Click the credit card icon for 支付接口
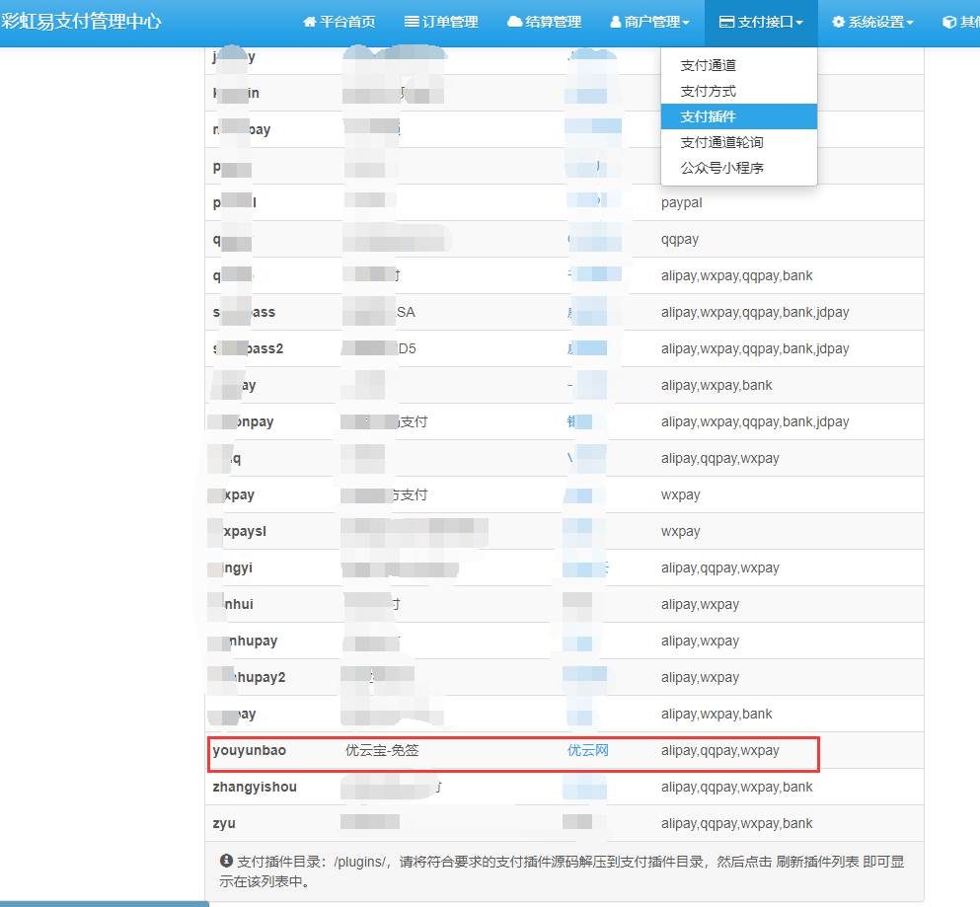This screenshot has width=980, height=907. click(x=726, y=22)
